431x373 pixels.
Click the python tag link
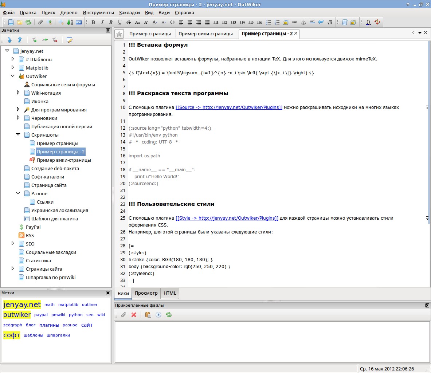[x=76, y=315]
